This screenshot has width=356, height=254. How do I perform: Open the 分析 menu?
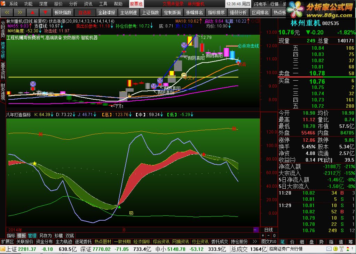click(x=73, y=4)
